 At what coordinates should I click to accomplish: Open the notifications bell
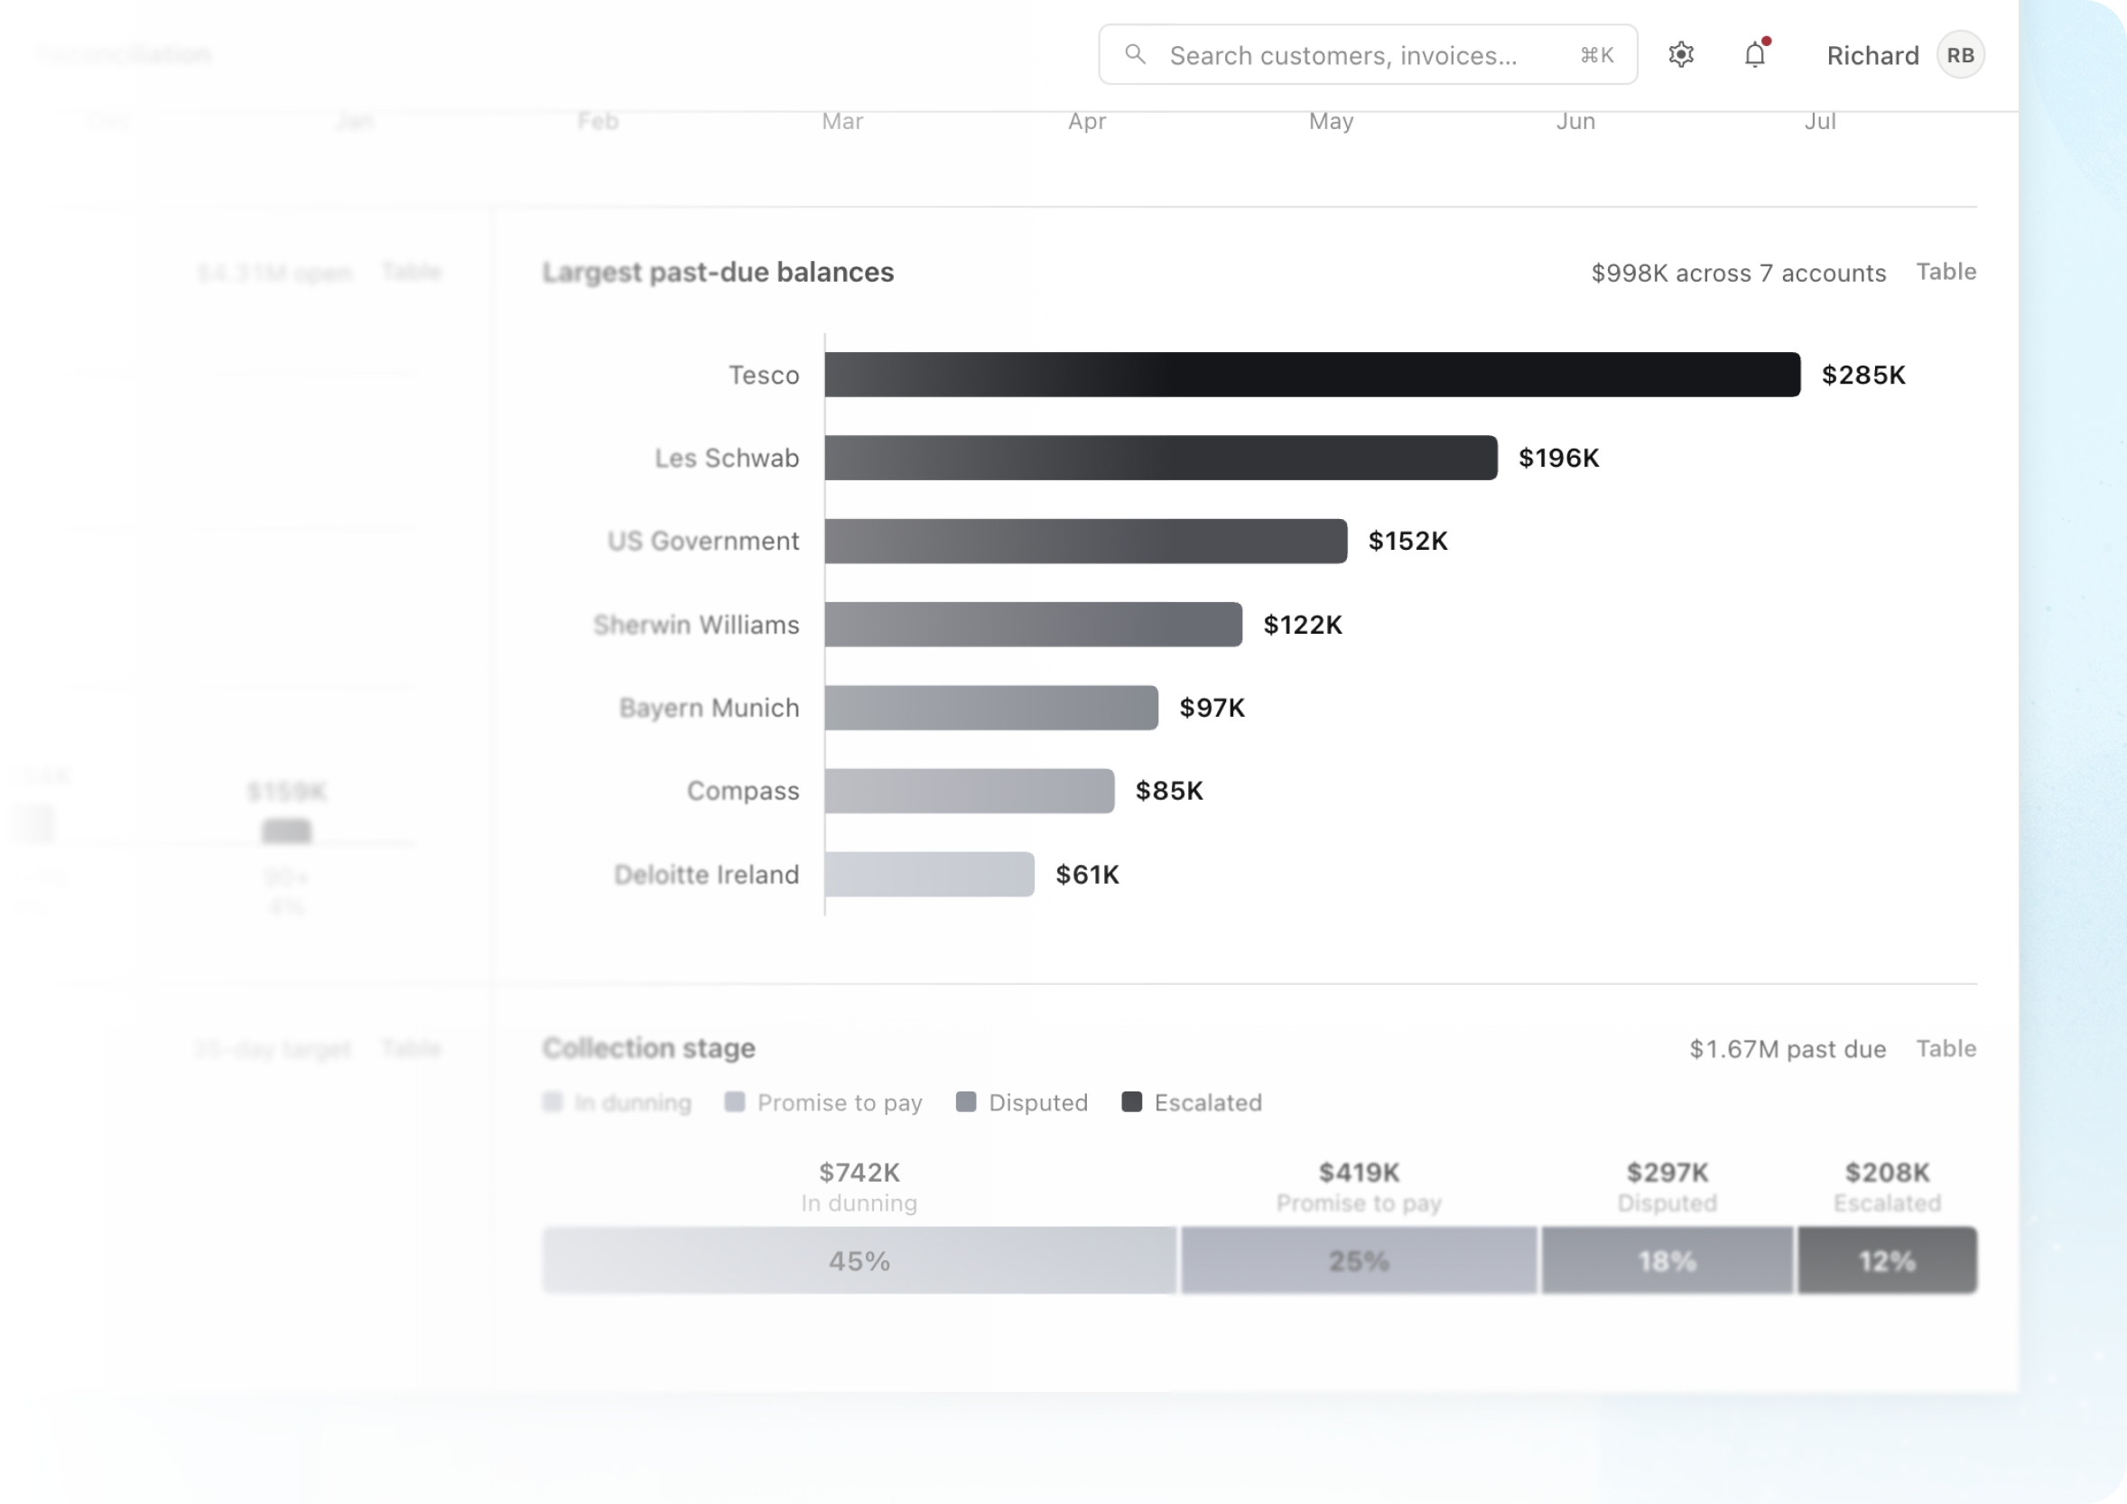pyautogui.click(x=1754, y=55)
